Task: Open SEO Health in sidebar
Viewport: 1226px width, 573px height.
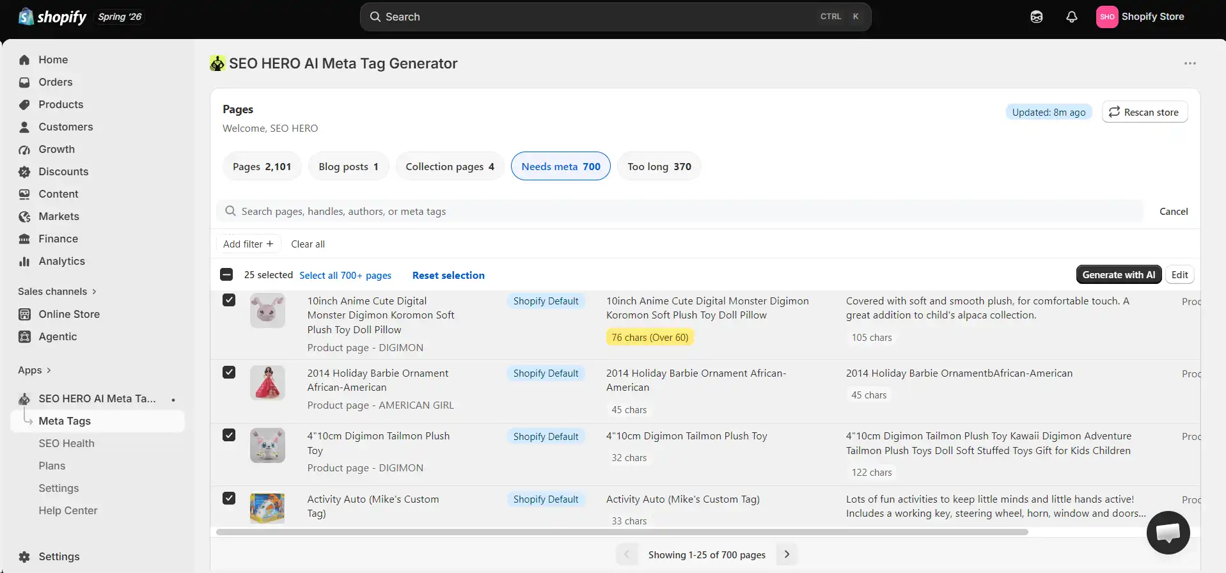Action: (67, 443)
